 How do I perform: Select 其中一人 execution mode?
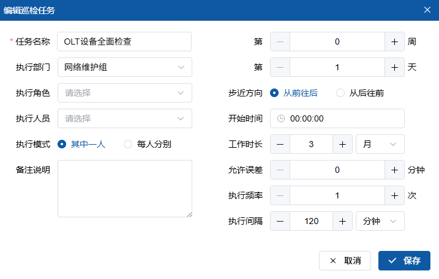(x=62, y=144)
